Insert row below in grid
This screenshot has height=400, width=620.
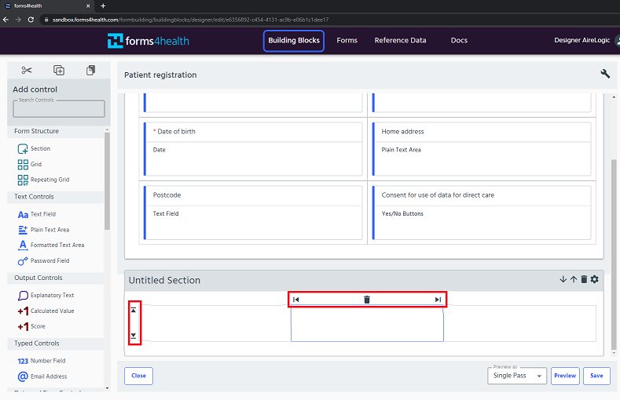(134, 336)
